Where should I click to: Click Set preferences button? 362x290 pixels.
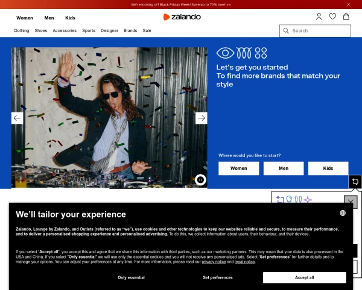tap(218, 277)
